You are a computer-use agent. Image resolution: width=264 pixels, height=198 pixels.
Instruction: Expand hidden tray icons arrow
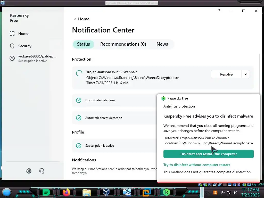pyautogui.click(x=207, y=193)
